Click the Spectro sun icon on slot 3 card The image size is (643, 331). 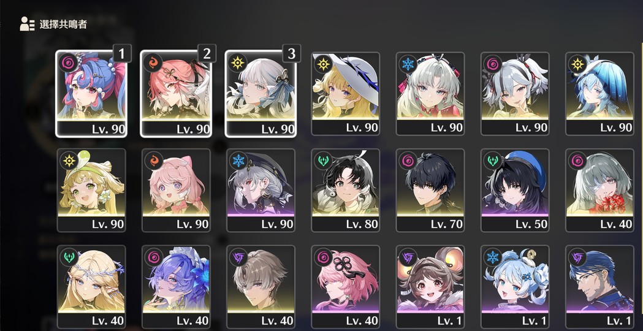point(238,64)
